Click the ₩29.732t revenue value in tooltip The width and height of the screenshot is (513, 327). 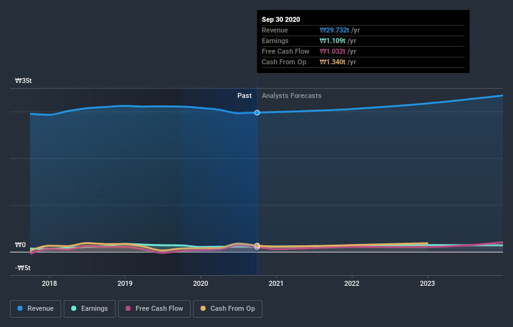click(334, 30)
